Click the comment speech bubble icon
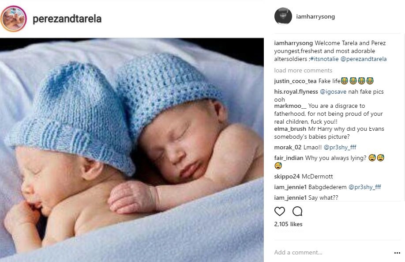This screenshot has height=262, width=405. coord(297,211)
